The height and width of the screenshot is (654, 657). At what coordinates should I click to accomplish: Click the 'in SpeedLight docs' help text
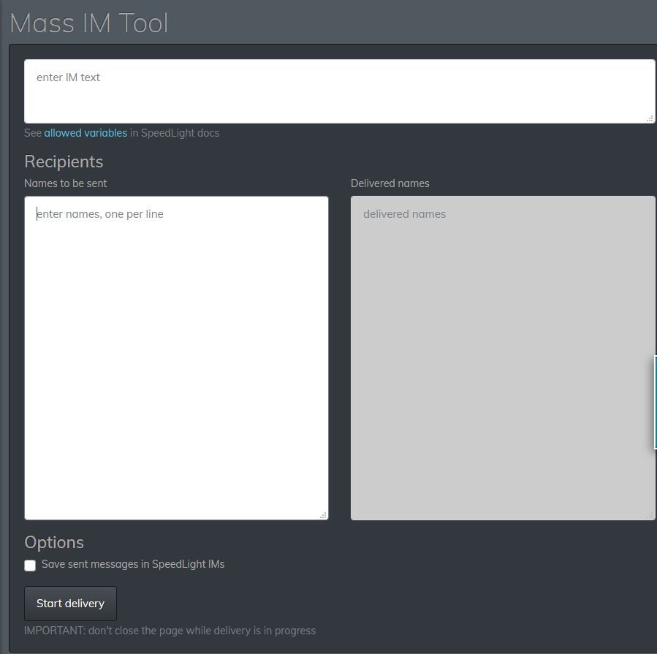175,133
